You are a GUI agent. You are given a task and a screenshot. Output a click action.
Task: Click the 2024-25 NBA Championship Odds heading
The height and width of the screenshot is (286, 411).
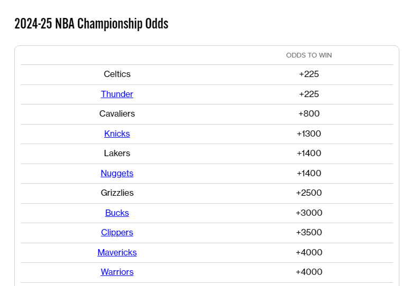coord(91,24)
